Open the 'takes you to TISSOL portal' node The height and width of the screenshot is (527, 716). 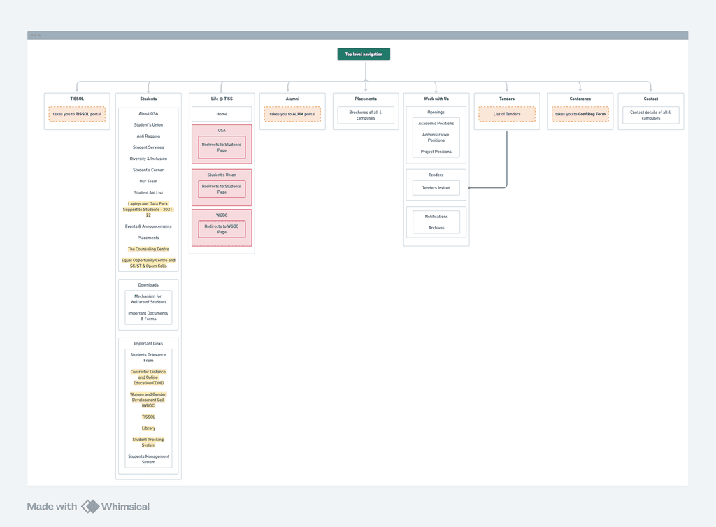pyautogui.click(x=77, y=114)
